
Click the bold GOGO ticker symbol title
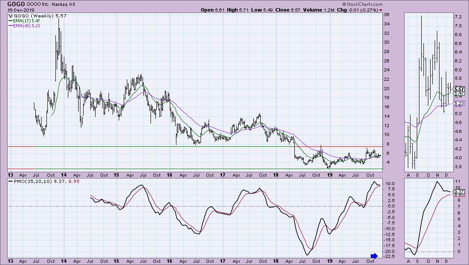(16, 4)
